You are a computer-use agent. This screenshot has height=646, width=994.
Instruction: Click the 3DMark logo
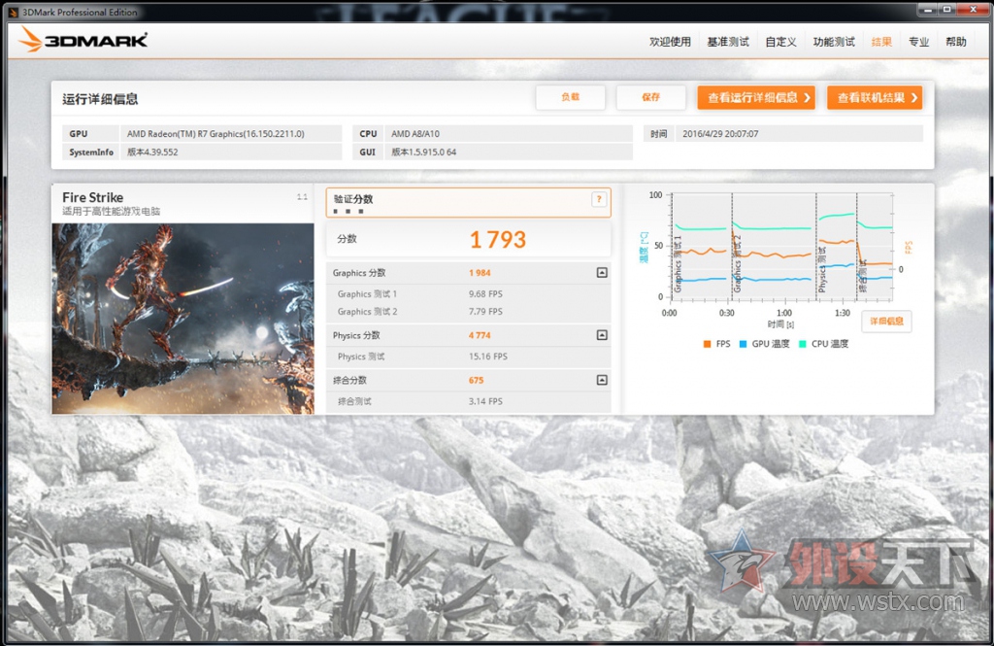point(83,40)
